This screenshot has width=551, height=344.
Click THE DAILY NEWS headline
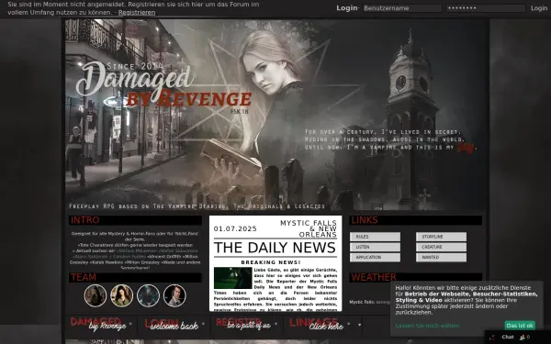tap(275, 248)
